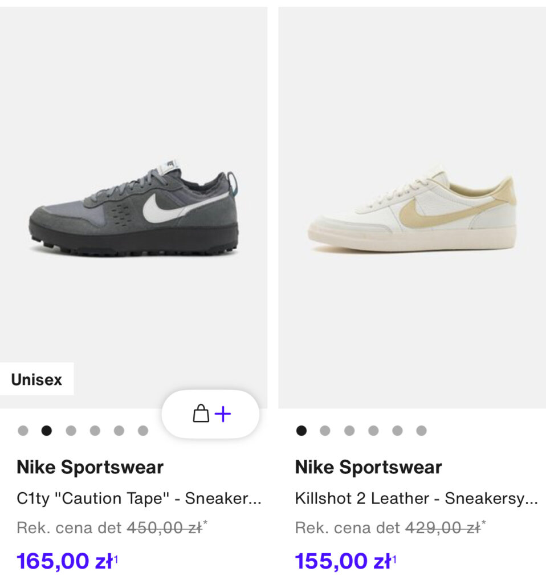The width and height of the screenshot is (546, 584).
Task: Select the second dot under the Killshot sneaker
Action: point(325,431)
